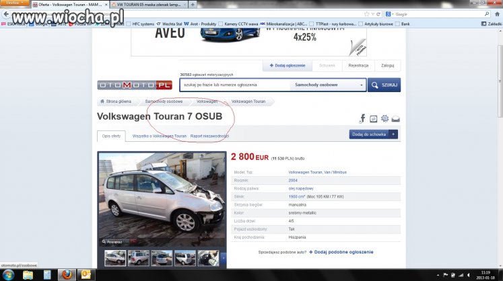Screen dimensions: 503x281
Task: Click the browser back arrow
Action: (6, 14)
